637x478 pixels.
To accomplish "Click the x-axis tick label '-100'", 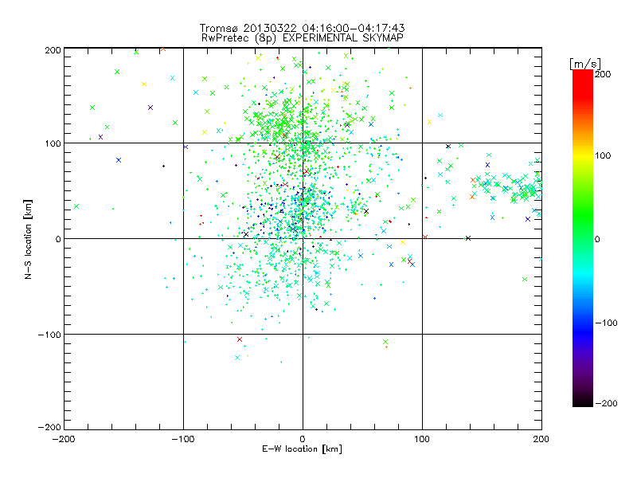I will click(183, 439).
